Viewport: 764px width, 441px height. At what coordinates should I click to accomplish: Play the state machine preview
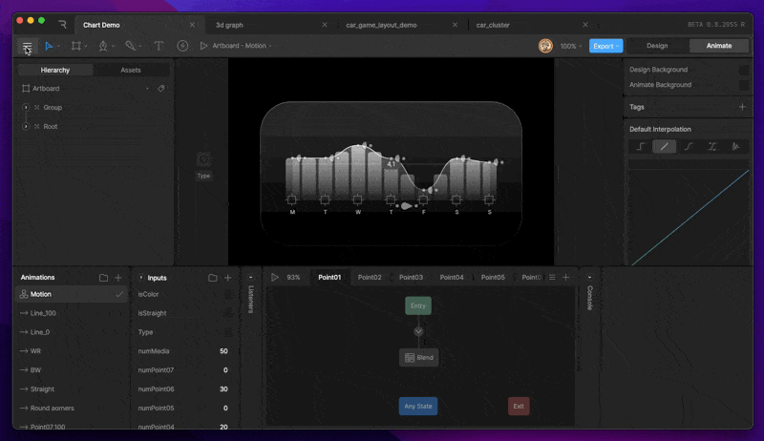[276, 277]
